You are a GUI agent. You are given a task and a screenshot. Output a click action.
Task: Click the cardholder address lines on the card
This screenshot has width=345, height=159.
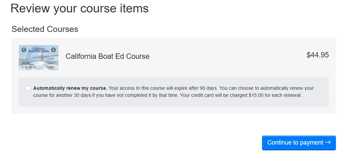[x=27, y=63]
